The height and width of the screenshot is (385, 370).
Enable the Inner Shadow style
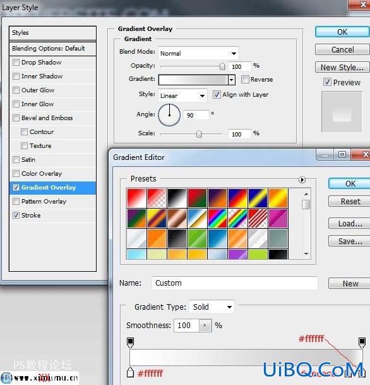pos(16,76)
